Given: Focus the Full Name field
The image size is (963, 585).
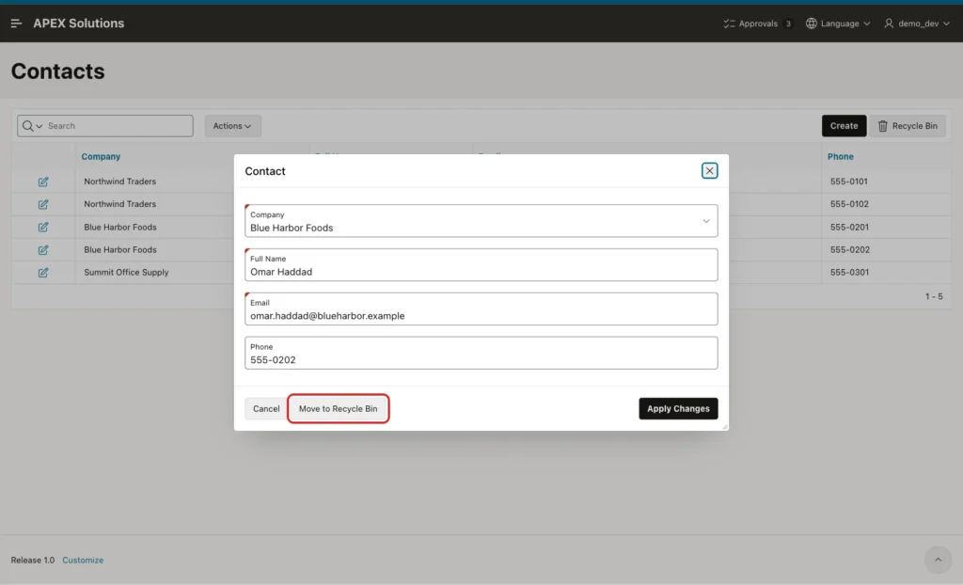Looking at the screenshot, I should pyautogui.click(x=481, y=265).
